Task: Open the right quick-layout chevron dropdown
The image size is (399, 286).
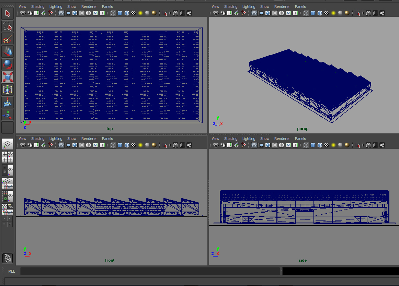Action: [10, 218]
